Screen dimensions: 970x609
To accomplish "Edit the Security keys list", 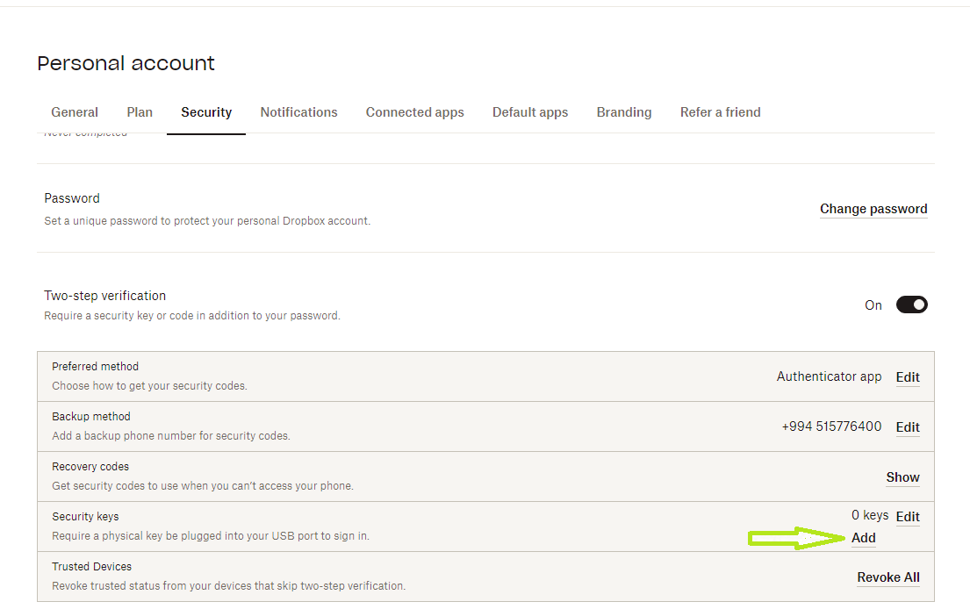I will pos(908,517).
